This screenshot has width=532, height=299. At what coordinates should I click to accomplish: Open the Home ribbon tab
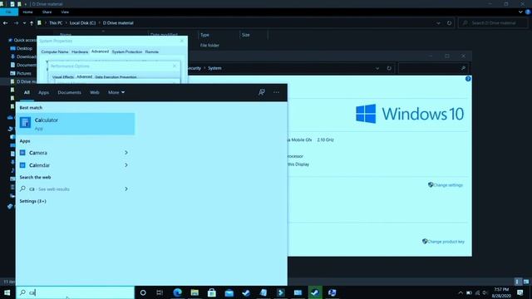(27, 12)
